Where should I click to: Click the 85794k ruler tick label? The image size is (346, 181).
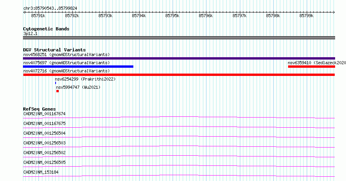click(x=139, y=16)
